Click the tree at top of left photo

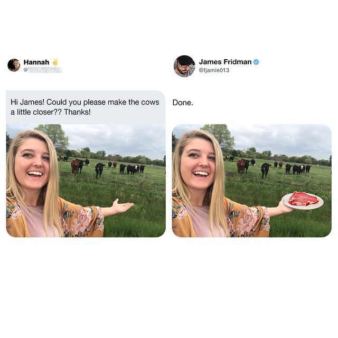[53, 136]
